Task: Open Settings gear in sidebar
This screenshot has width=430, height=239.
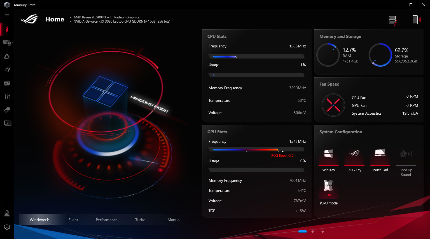Action: point(7,227)
